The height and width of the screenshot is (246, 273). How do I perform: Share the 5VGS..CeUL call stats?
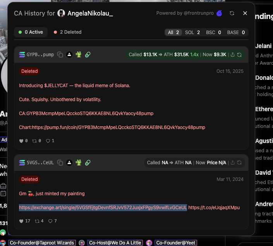point(233,163)
